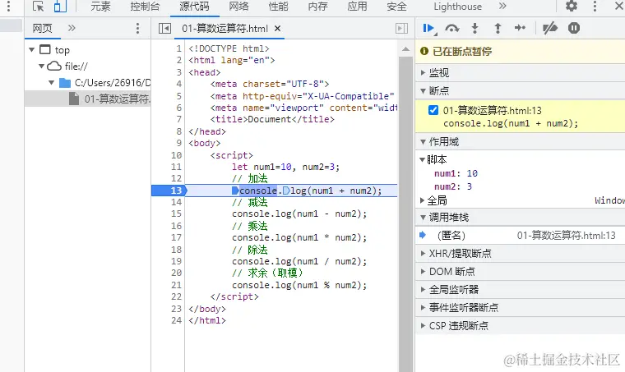This screenshot has width=625, height=372.
Task: Toggle pause on exceptions icon
Action: (x=574, y=28)
